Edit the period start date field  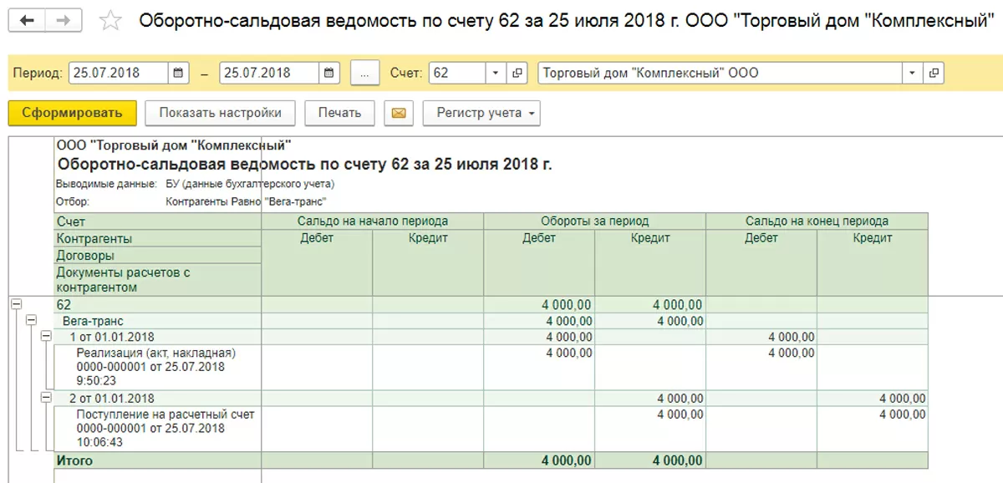pyautogui.click(x=119, y=73)
